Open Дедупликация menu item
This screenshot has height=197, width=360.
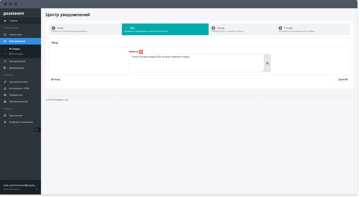tap(20, 68)
